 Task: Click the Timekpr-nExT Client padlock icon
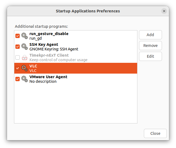coord(25,57)
